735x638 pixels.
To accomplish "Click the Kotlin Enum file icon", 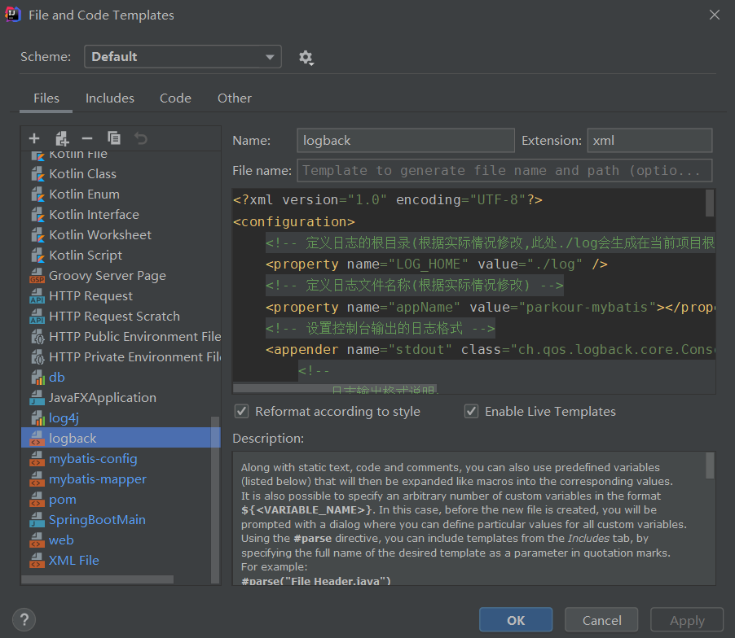I will pyautogui.click(x=37, y=194).
